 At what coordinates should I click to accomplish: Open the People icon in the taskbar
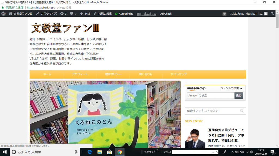[x=225, y=152]
